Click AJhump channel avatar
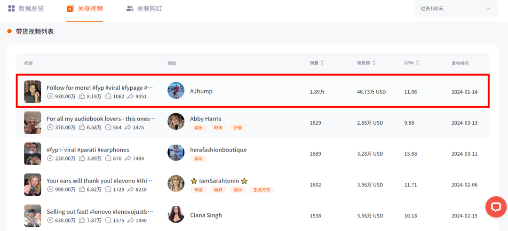 [176, 90]
